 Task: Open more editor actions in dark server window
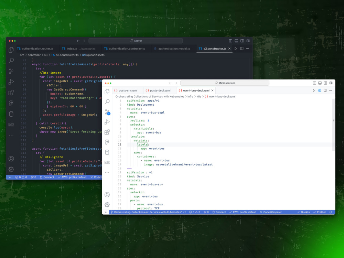(247, 49)
